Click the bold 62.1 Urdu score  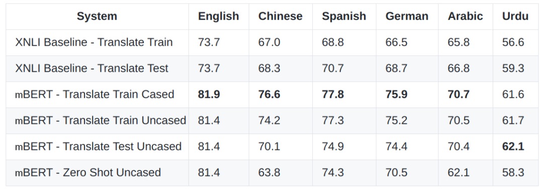(513, 146)
